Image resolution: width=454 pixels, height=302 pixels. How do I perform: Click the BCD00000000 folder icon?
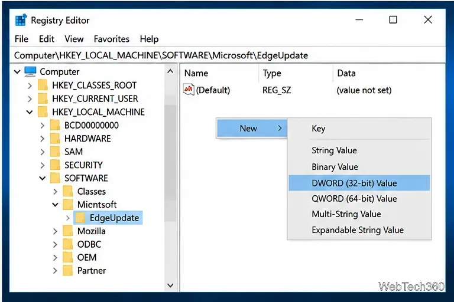(55, 125)
